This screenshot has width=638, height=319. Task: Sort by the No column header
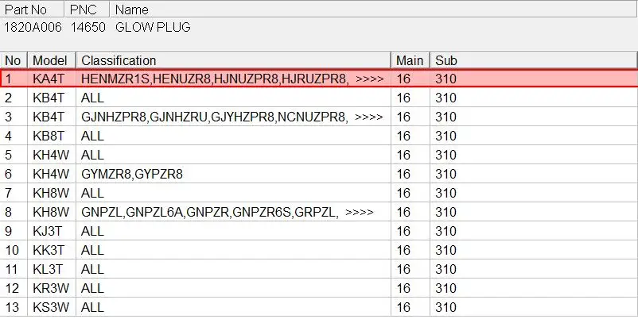pyautogui.click(x=14, y=60)
